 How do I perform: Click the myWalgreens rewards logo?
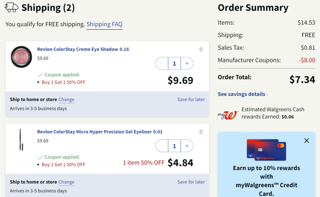(x=227, y=114)
